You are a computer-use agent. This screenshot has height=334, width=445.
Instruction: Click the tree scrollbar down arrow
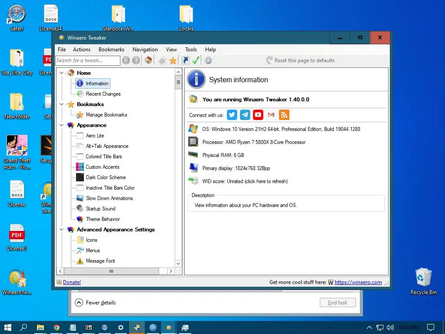click(178, 264)
